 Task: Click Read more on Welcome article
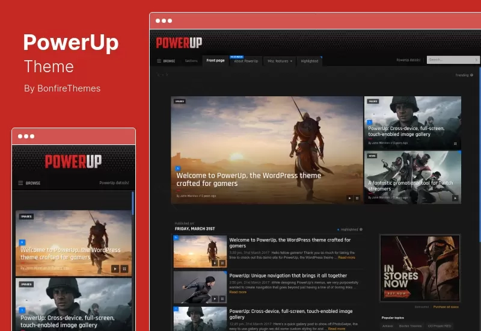pyautogui.click(x=347, y=258)
